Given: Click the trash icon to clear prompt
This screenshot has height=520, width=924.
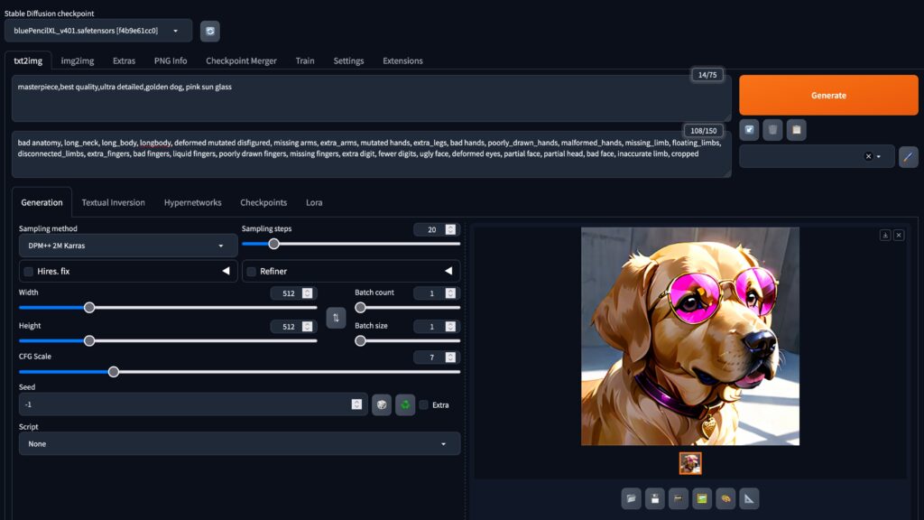Looking at the screenshot, I should [772, 130].
